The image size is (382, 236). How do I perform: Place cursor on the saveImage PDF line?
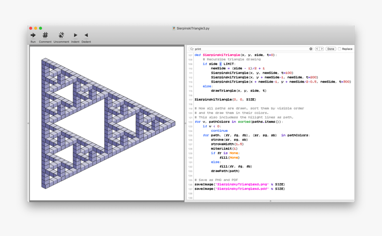tap(240, 189)
